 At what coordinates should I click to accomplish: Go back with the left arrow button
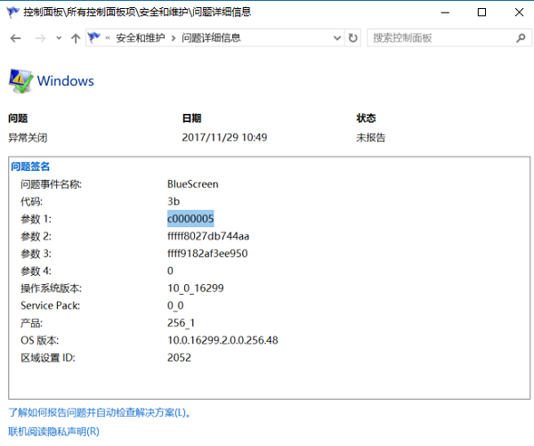point(16,38)
